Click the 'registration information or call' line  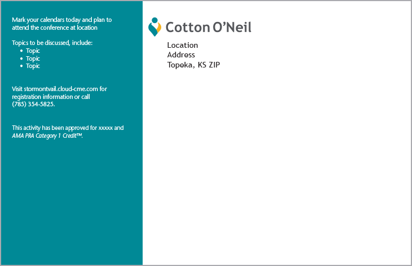(x=51, y=97)
